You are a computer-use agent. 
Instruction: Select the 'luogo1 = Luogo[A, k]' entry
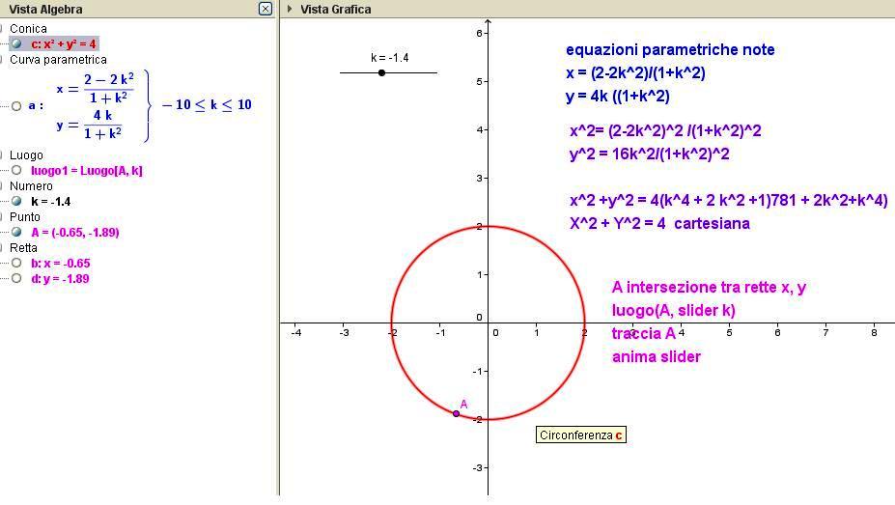click(87, 171)
